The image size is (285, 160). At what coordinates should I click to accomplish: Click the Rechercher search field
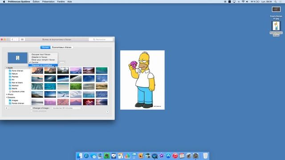pyautogui.click(x=101, y=40)
